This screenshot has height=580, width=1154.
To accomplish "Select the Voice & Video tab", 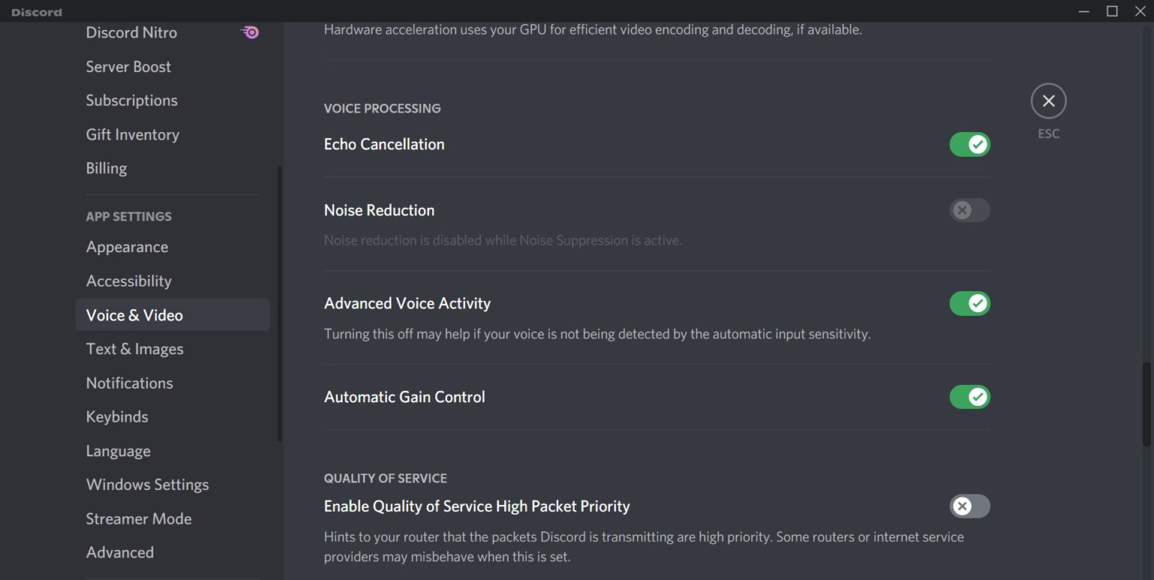I will [x=134, y=315].
